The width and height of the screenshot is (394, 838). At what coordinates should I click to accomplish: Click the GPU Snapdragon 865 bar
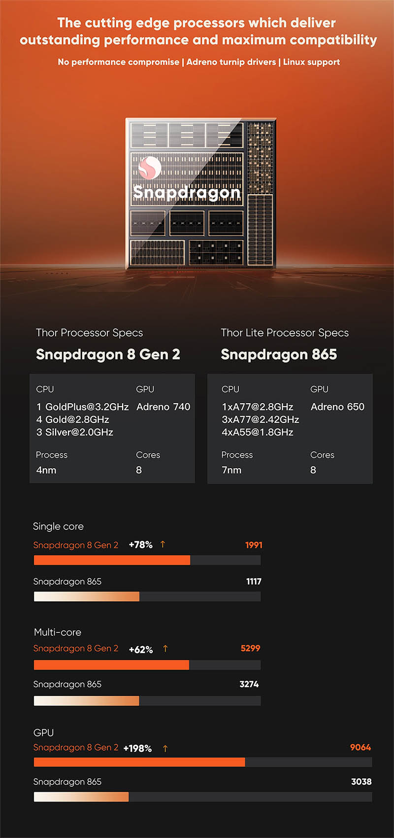pyautogui.click(x=203, y=797)
